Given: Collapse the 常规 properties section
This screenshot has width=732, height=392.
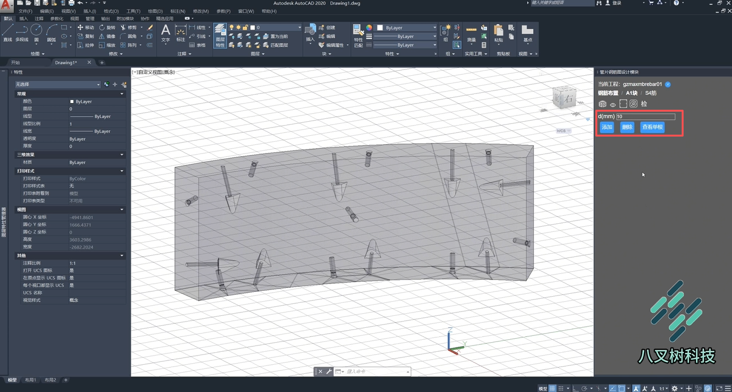Looking at the screenshot, I should pyautogui.click(x=122, y=94).
